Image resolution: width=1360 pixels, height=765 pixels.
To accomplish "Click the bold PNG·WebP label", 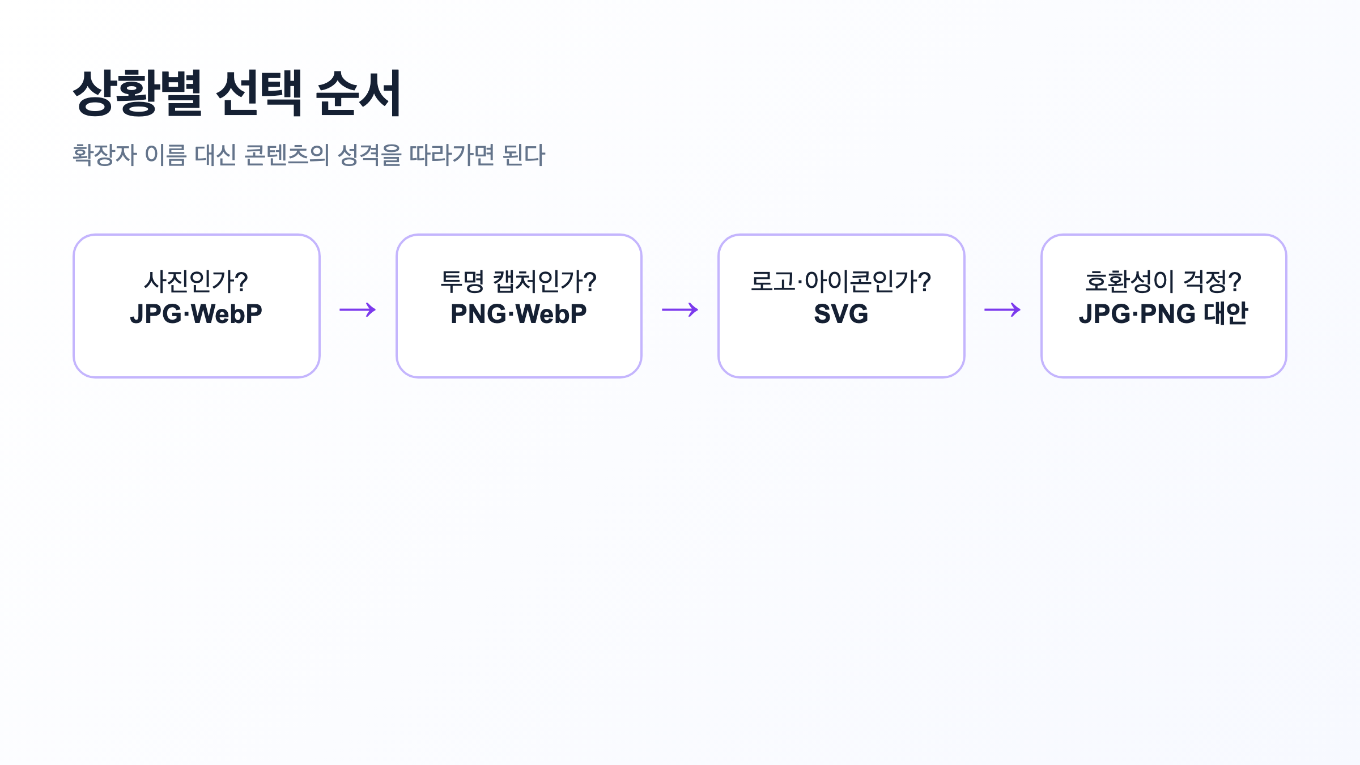I will pyautogui.click(x=518, y=314).
